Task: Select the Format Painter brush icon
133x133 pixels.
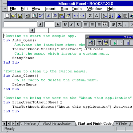Action: point(68,16)
